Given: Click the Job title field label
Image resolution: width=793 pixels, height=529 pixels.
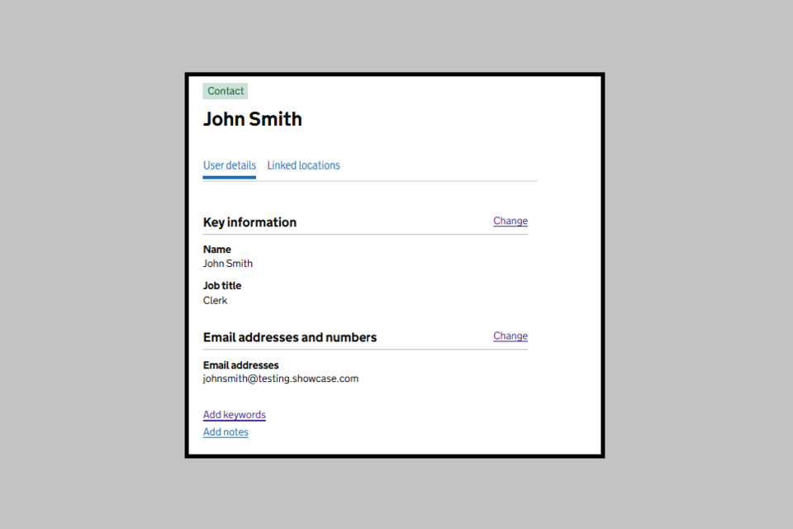Looking at the screenshot, I should pyautogui.click(x=222, y=285).
